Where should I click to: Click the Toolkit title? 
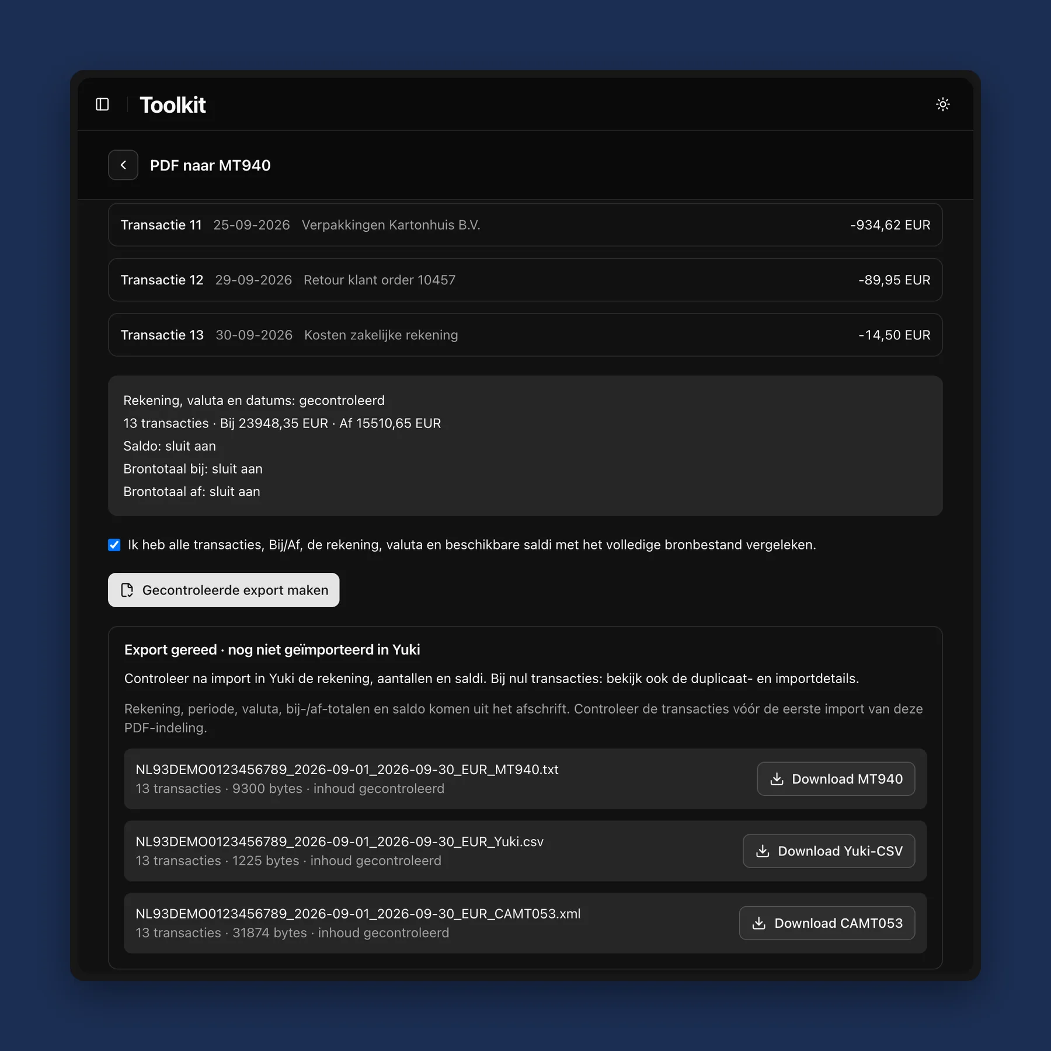tap(172, 105)
